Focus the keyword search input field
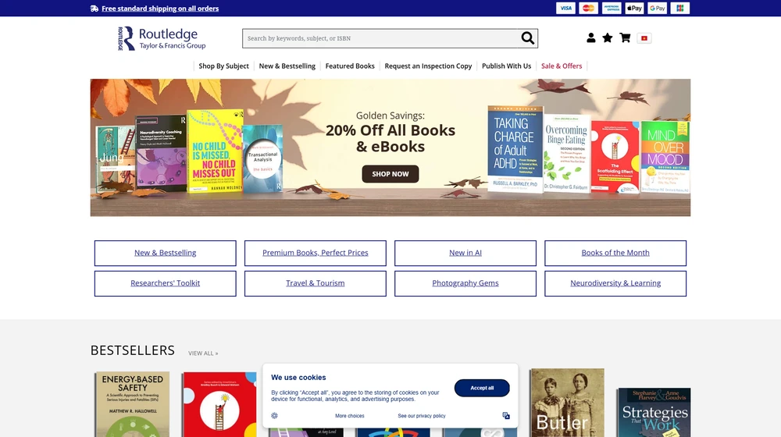Viewport: 781px width, 437px height. point(381,38)
